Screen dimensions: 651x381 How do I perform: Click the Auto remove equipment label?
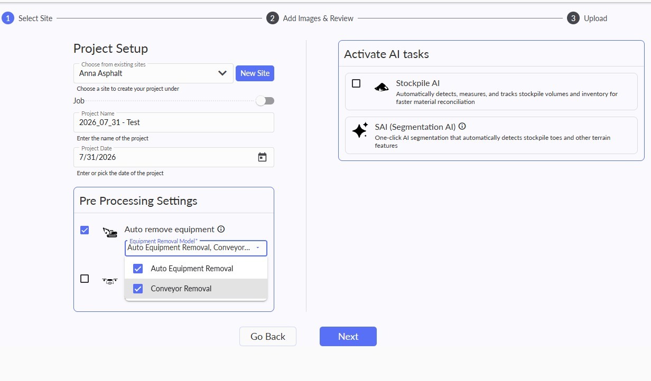point(170,230)
